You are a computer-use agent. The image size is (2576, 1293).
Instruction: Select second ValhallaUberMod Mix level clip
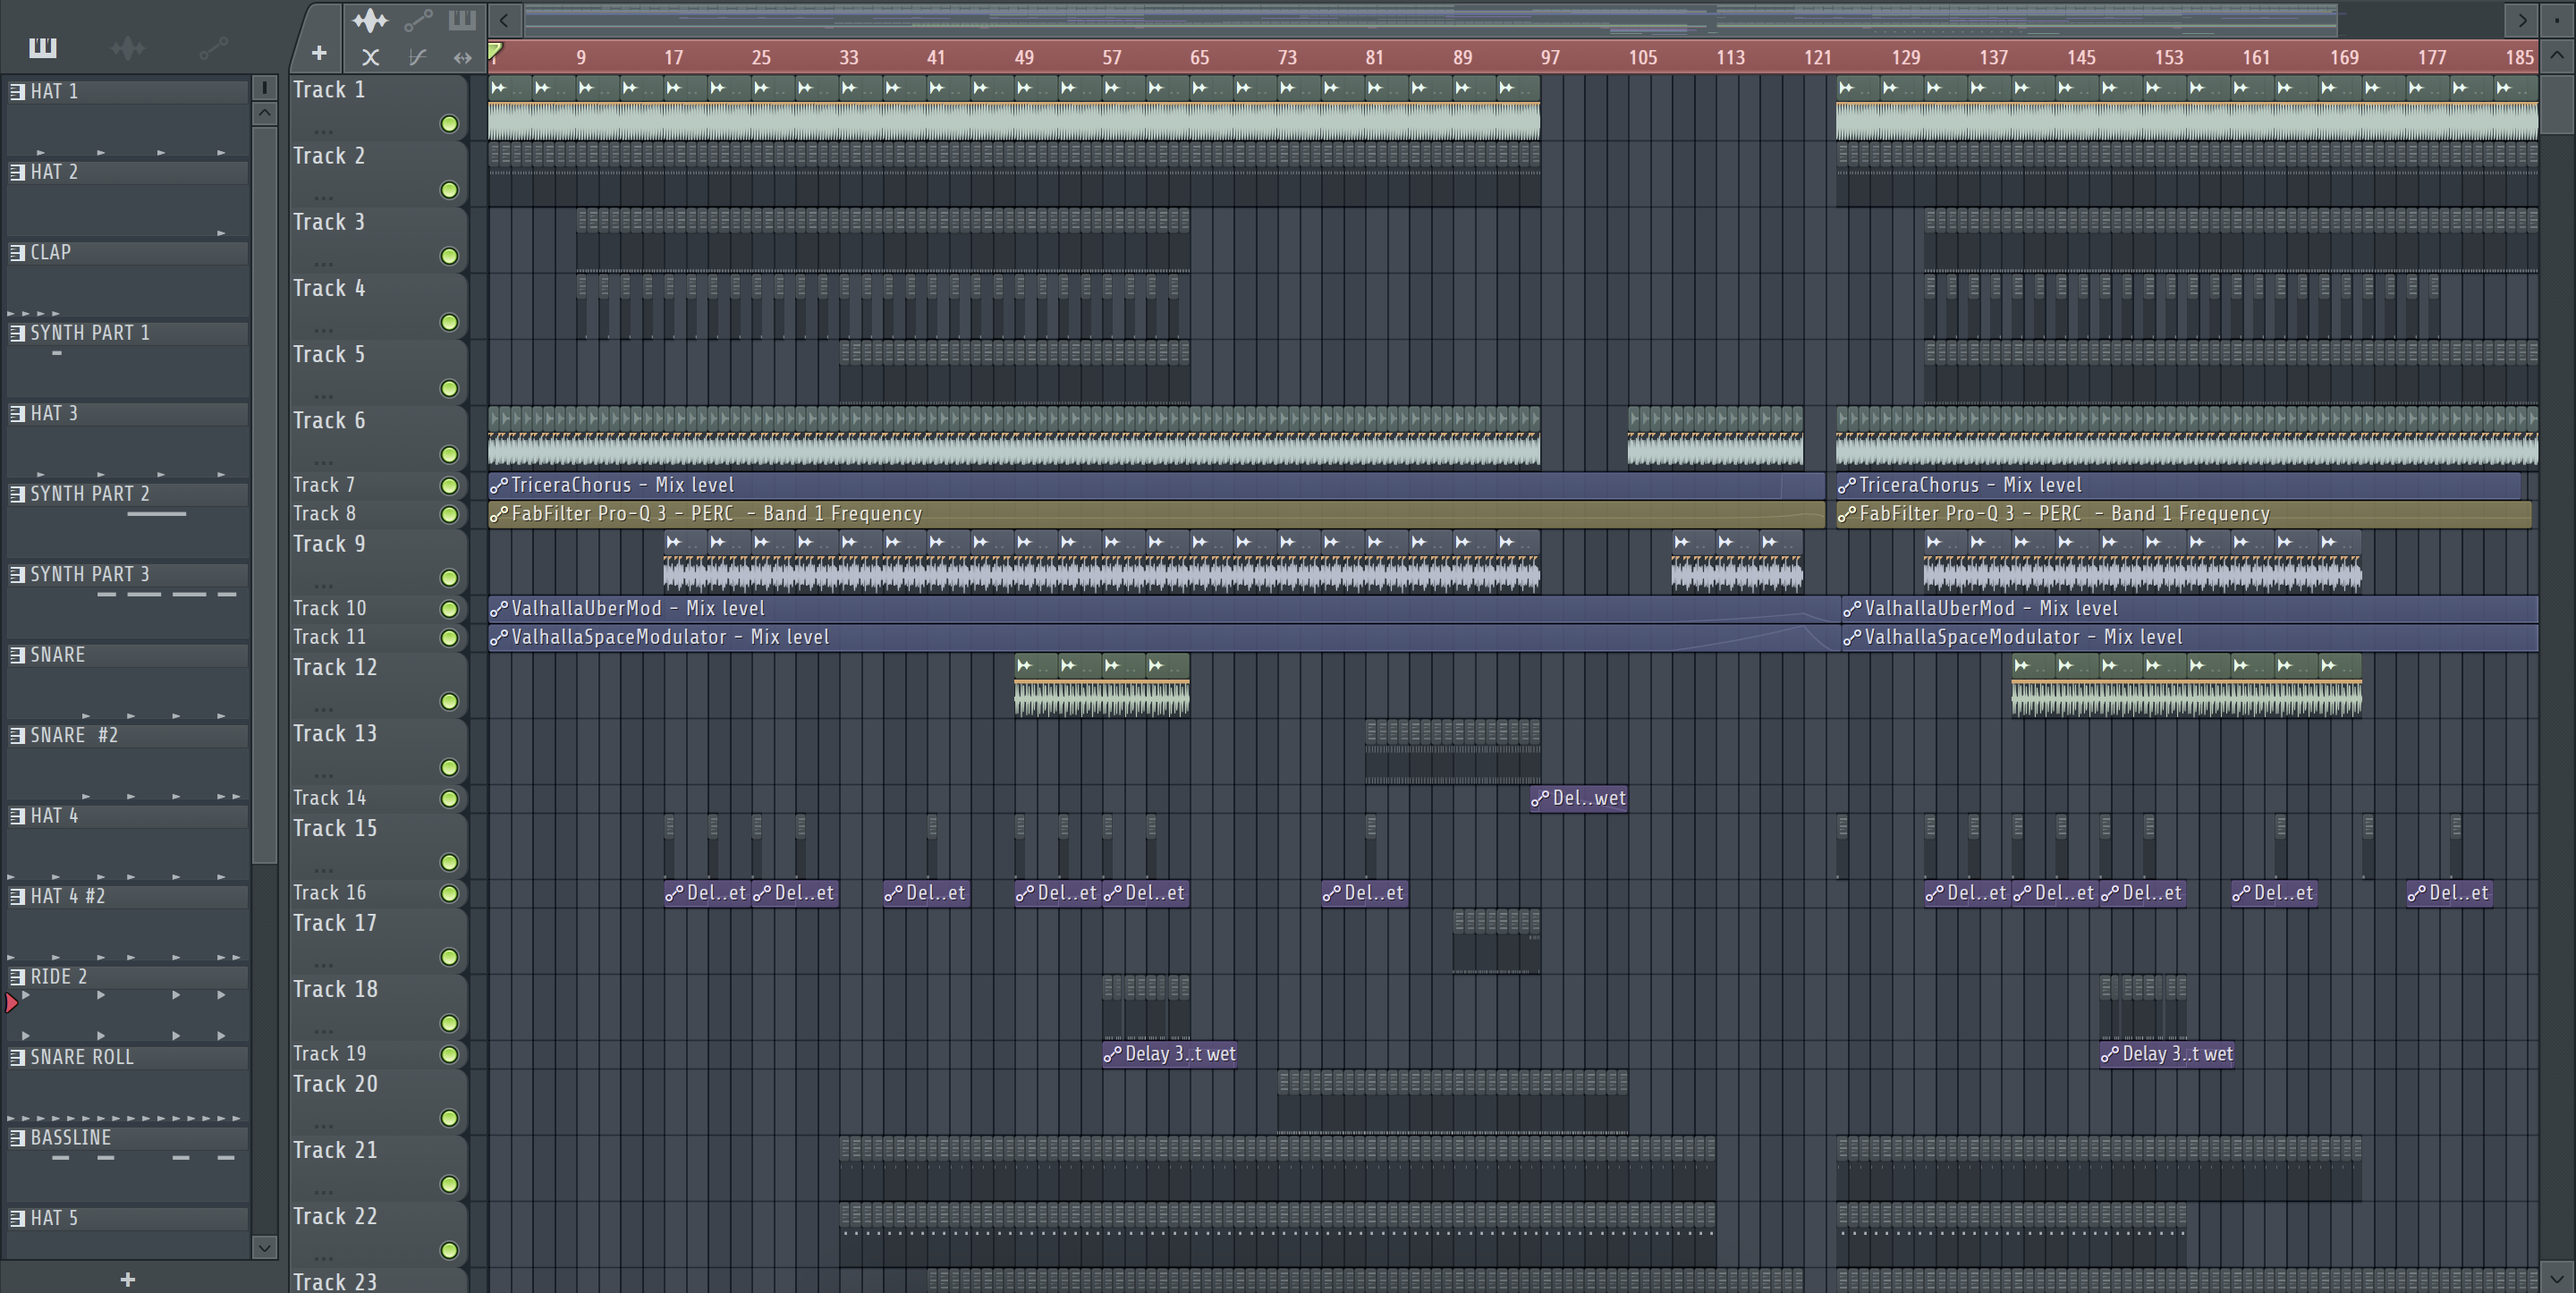[2190, 608]
